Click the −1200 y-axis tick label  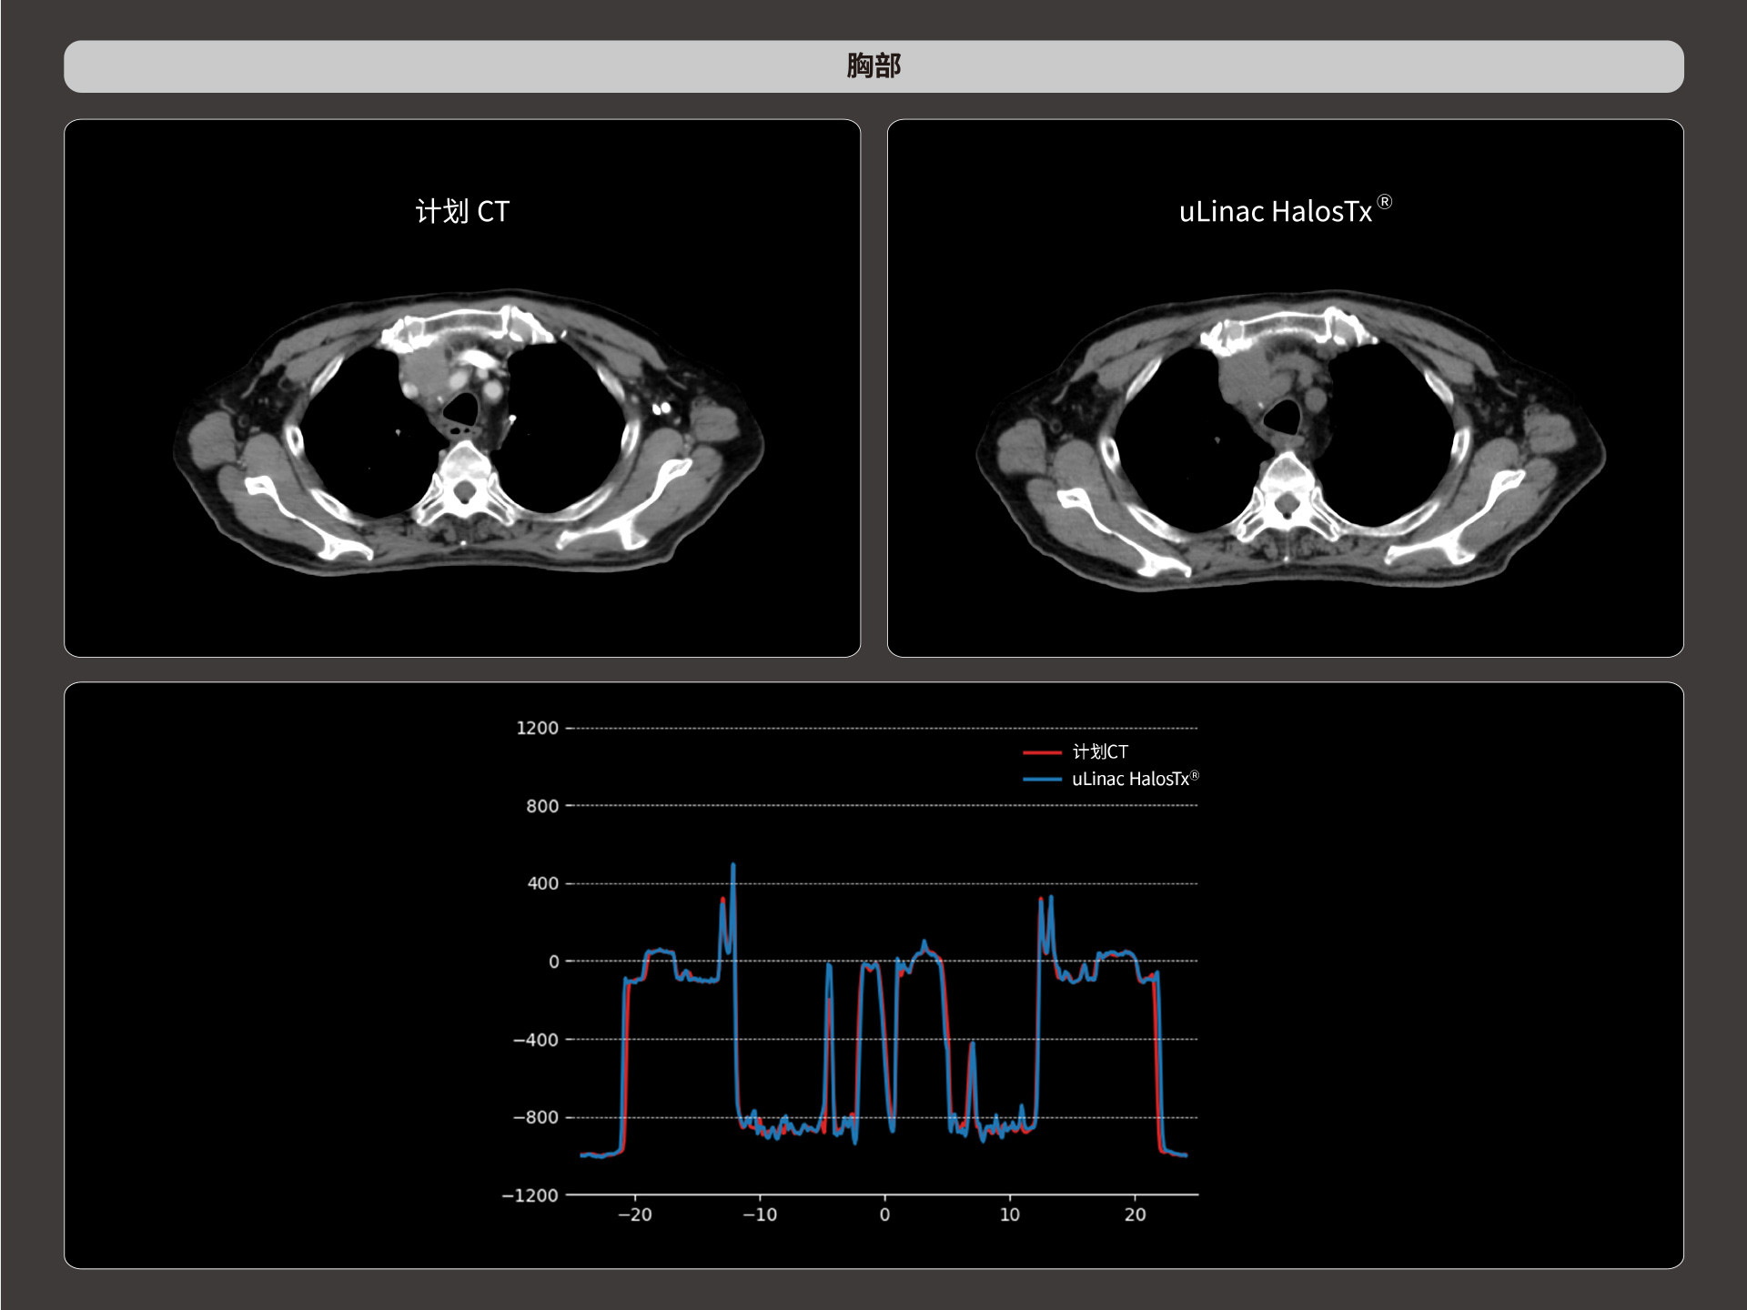[x=530, y=1195]
